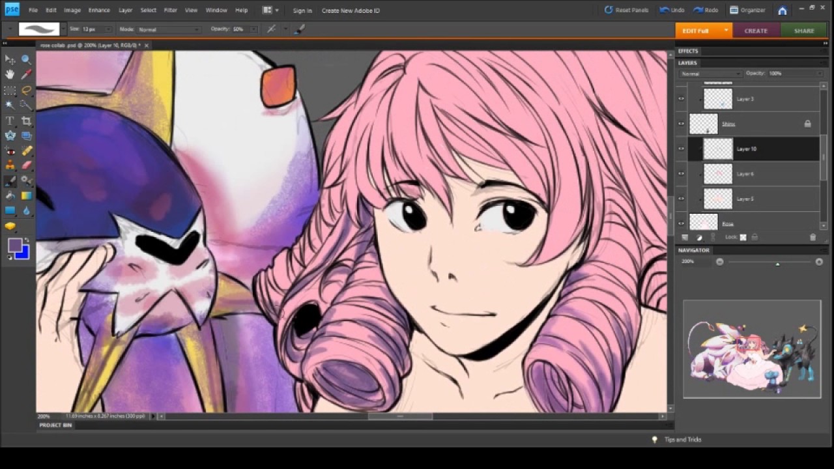The image size is (834, 469).
Task: Open the Layer menu
Action: (x=126, y=10)
